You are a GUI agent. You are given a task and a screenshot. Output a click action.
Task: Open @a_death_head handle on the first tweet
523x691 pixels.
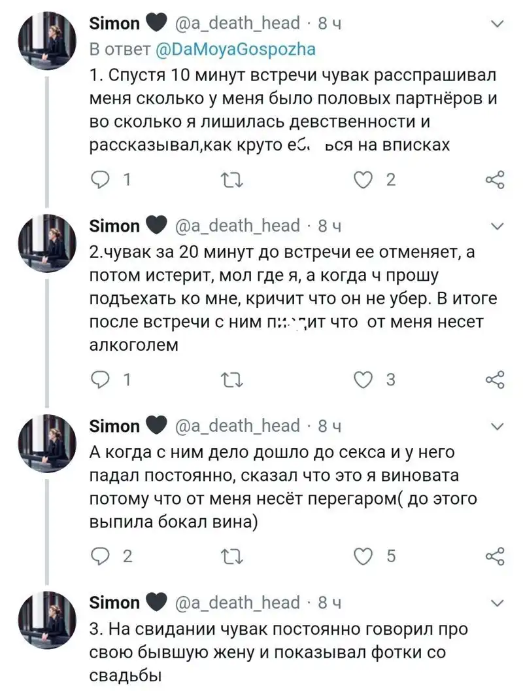point(237,24)
